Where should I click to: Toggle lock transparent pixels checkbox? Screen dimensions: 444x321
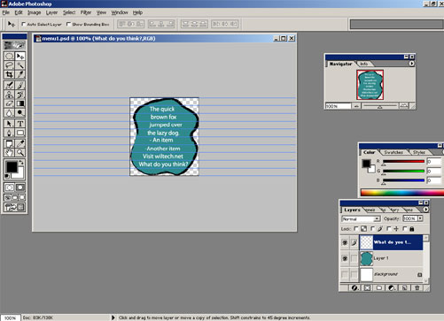pyautogui.click(x=356, y=228)
